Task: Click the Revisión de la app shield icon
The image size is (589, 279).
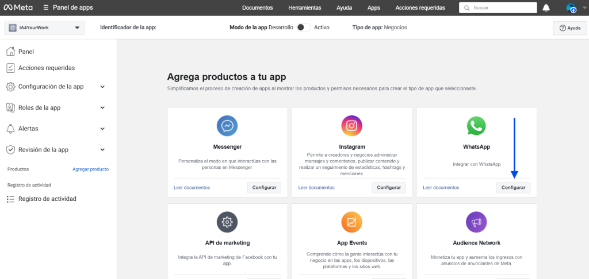Action: click(x=10, y=150)
